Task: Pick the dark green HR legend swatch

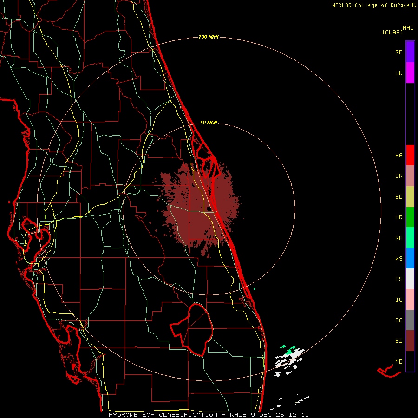Action: point(410,217)
